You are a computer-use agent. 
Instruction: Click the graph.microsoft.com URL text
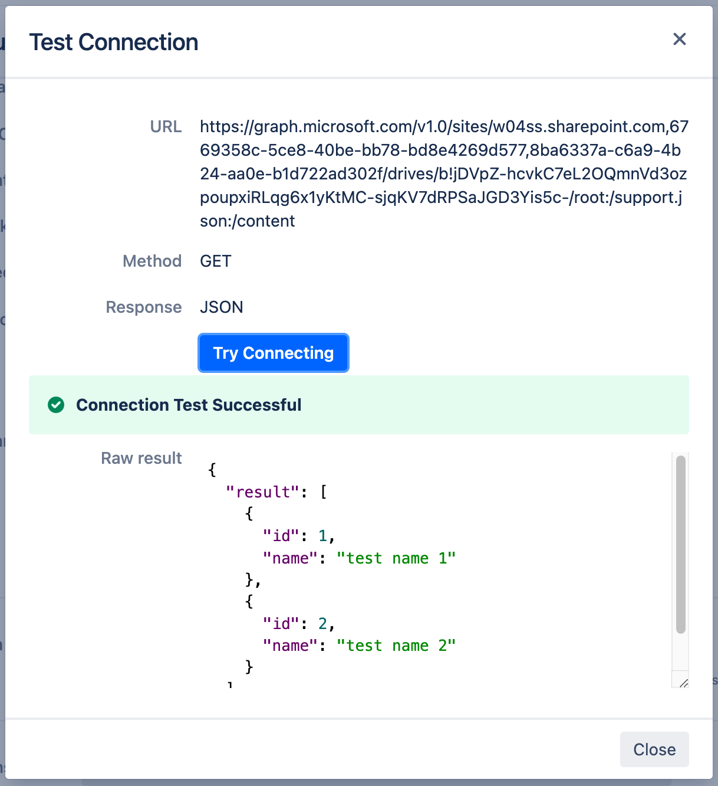(x=443, y=173)
